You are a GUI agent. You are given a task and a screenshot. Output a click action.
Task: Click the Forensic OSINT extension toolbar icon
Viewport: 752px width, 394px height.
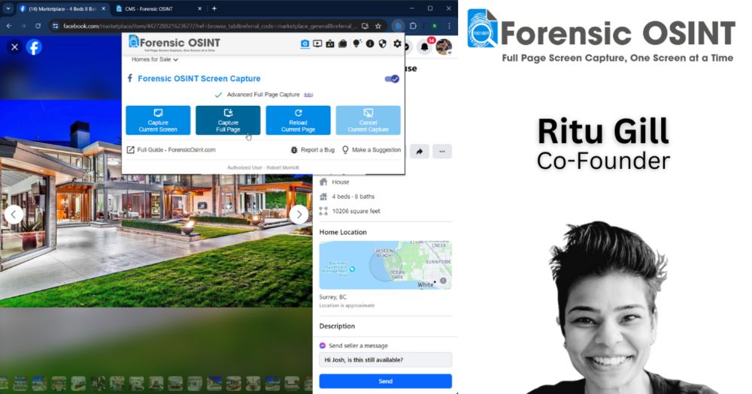[x=398, y=26]
